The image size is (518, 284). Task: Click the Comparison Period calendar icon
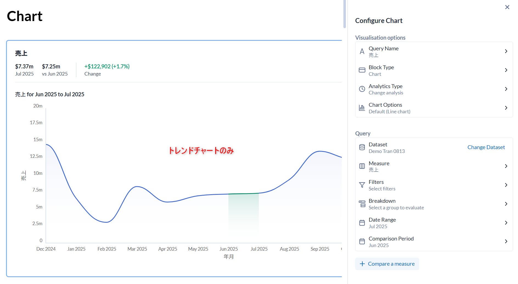[362, 242]
